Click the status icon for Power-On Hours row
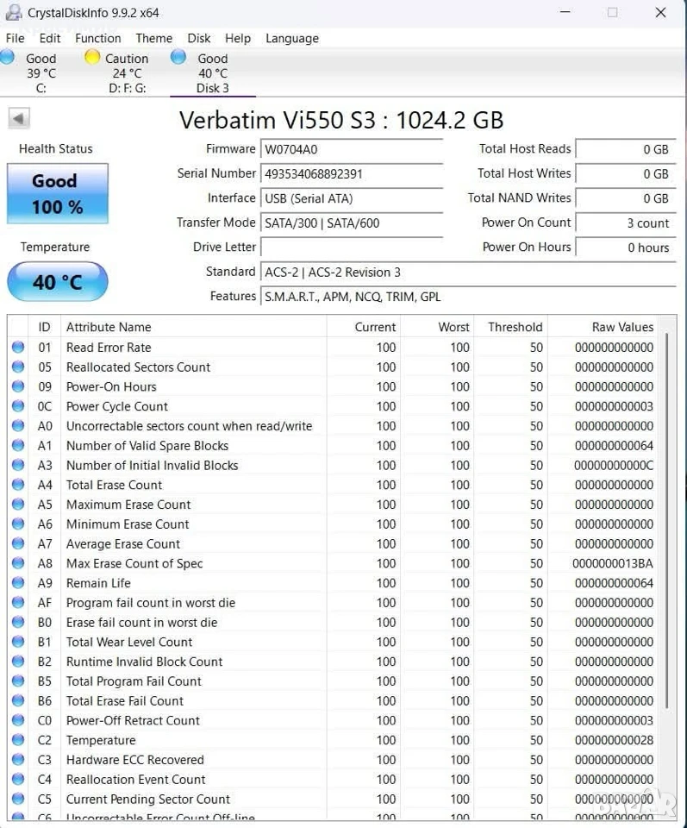Image resolution: width=687 pixels, height=828 pixels. point(18,386)
